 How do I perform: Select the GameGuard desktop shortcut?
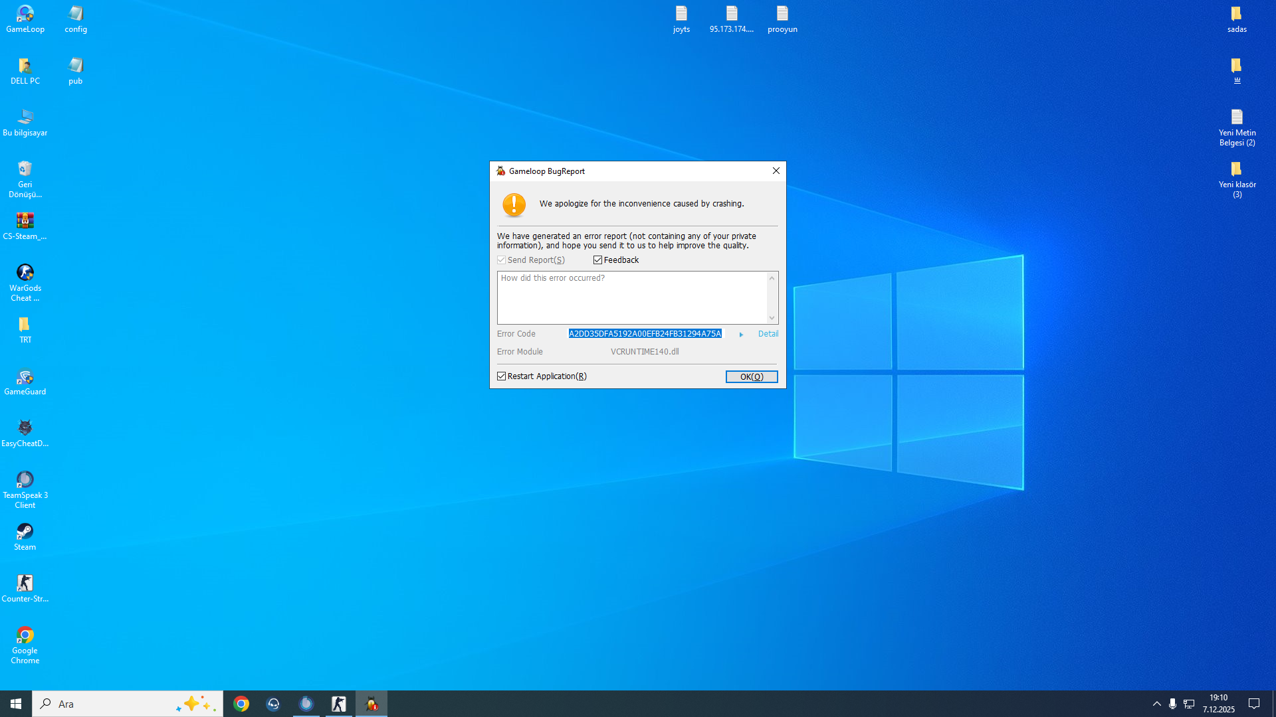pos(25,381)
